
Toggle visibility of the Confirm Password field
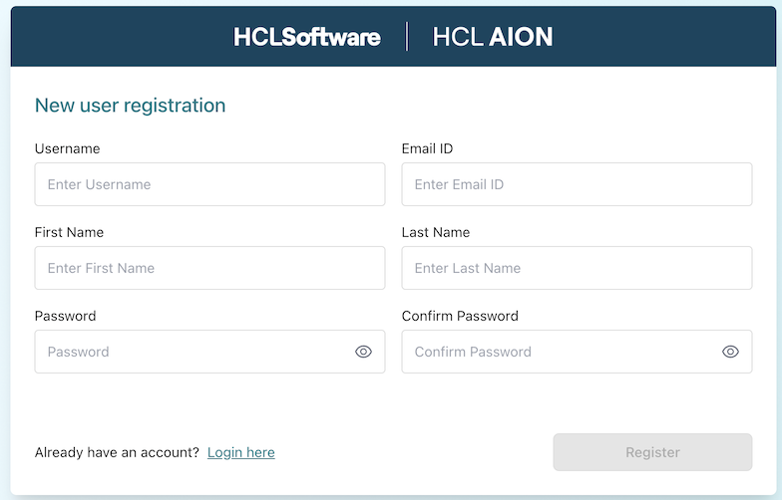point(730,352)
